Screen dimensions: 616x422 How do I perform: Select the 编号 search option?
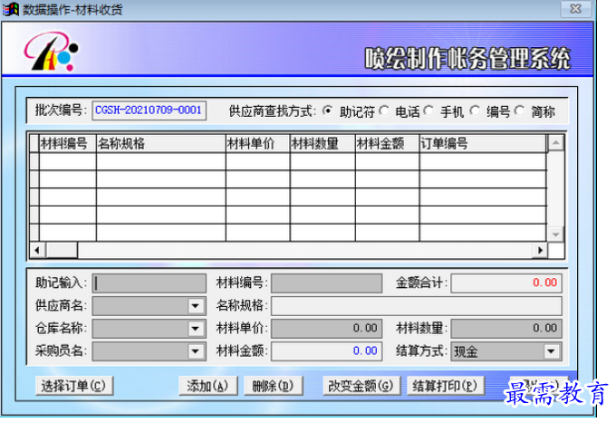coord(474,111)
